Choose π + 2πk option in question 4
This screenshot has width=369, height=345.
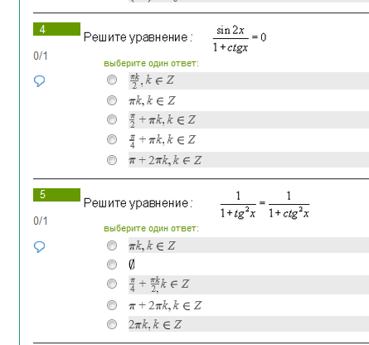pos(112,160)
